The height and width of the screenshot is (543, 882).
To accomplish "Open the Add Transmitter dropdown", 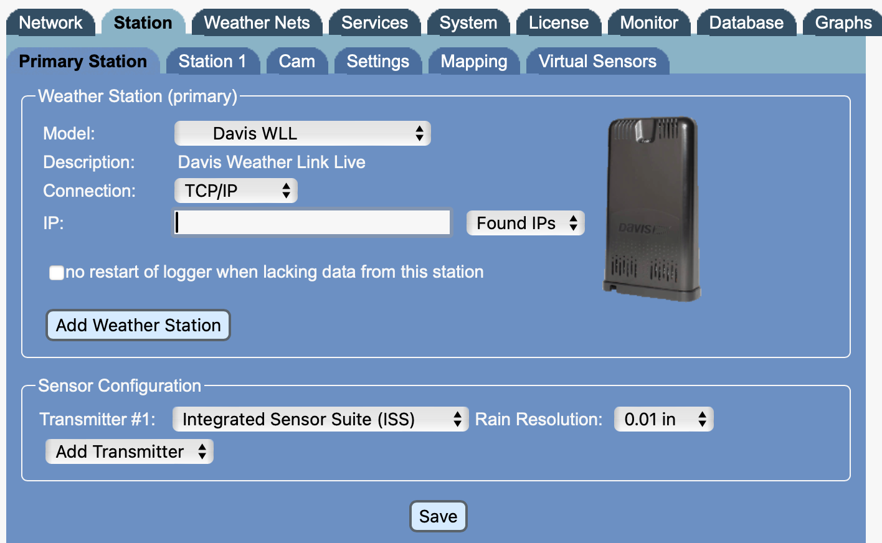I will (130, 451).
